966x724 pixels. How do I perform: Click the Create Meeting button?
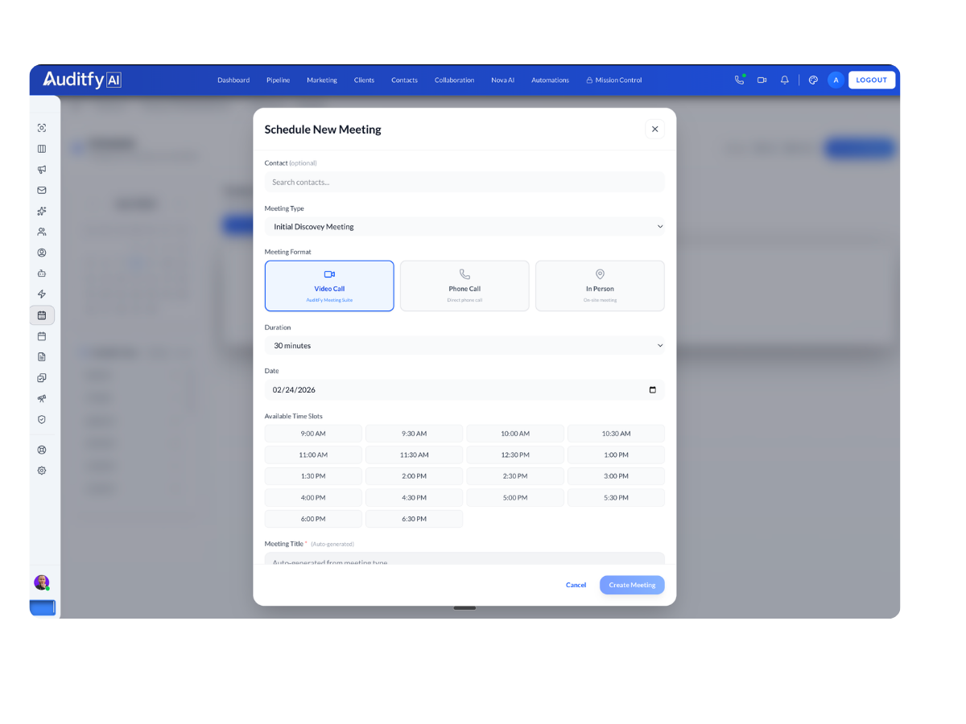[x=632, y=585]
